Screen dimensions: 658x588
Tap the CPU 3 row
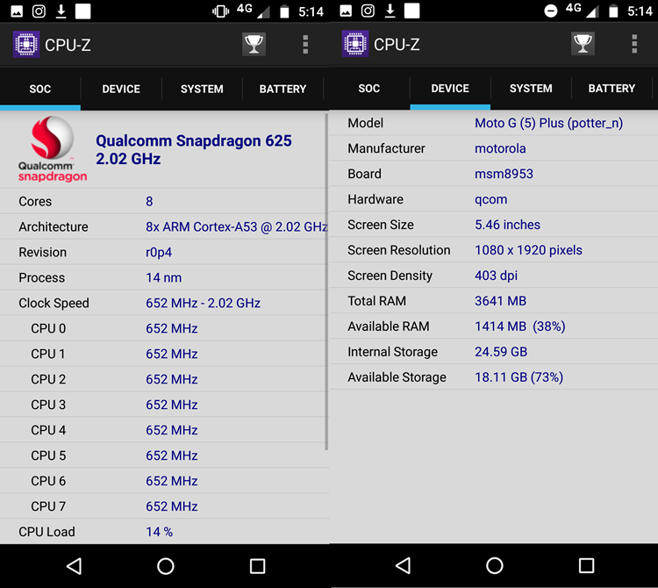click(164, 405)
